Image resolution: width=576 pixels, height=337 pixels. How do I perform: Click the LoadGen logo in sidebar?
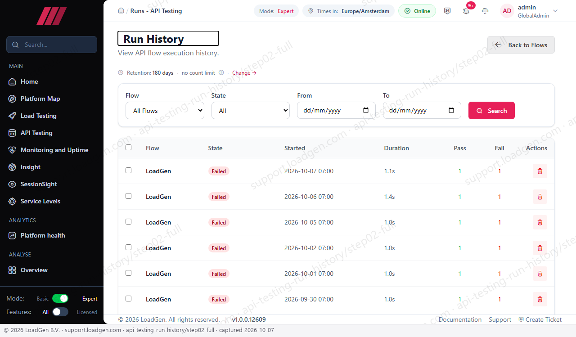(x=52, y=16)
